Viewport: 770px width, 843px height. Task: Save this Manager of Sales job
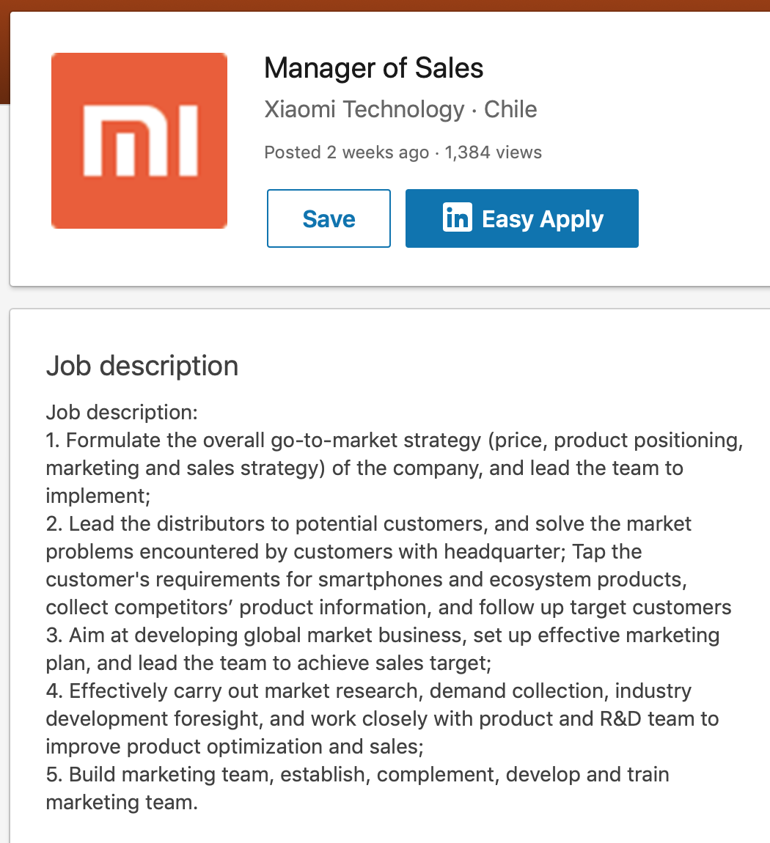329,218
